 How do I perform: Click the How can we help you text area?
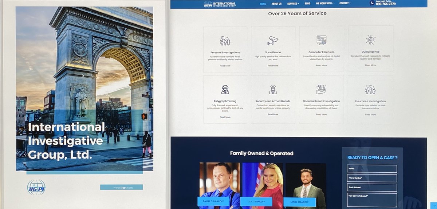[x=371, y=200]
